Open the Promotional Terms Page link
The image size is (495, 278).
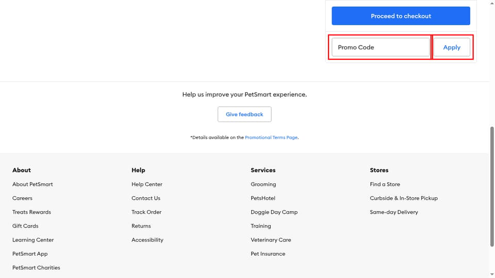pyautogui.click(x=271, y=137)
